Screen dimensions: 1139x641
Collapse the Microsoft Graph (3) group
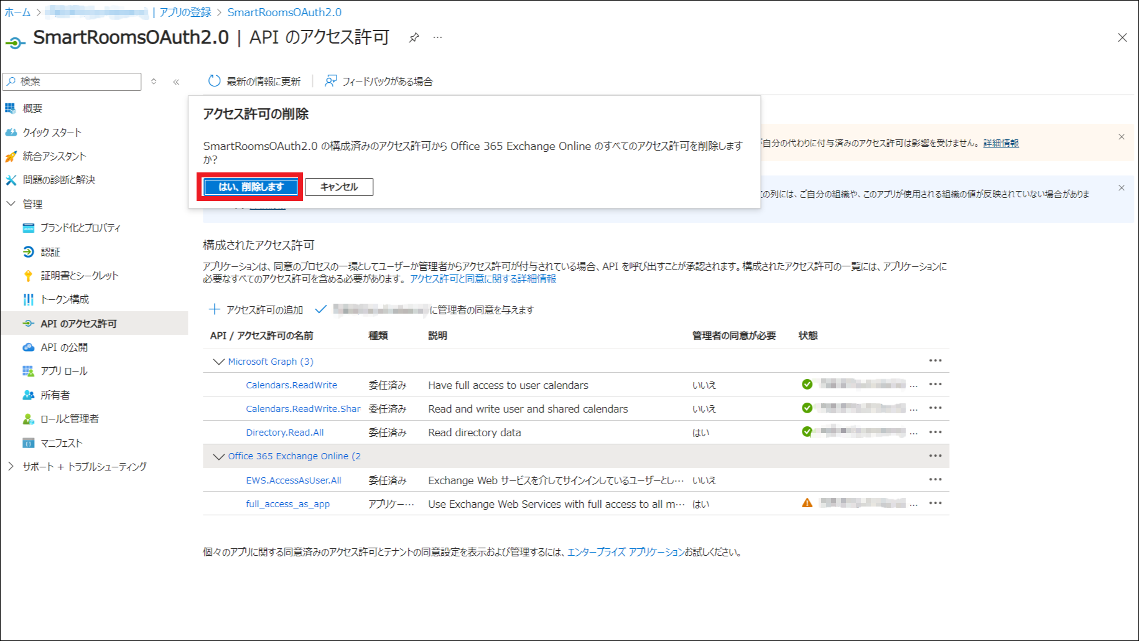(x=218, y=362)
